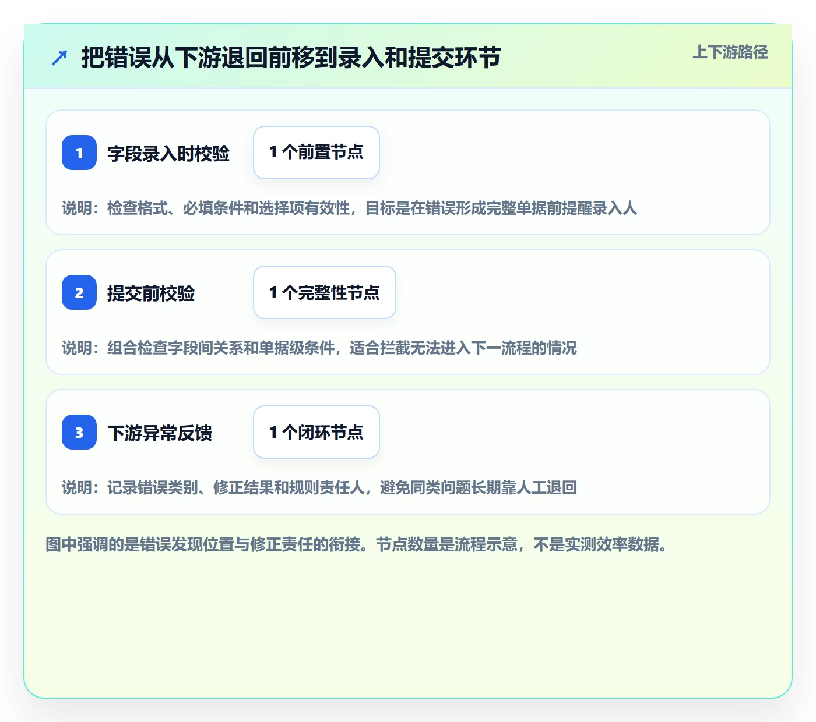
Task: Click the step 2 number badge
Action: click(79, 292)
